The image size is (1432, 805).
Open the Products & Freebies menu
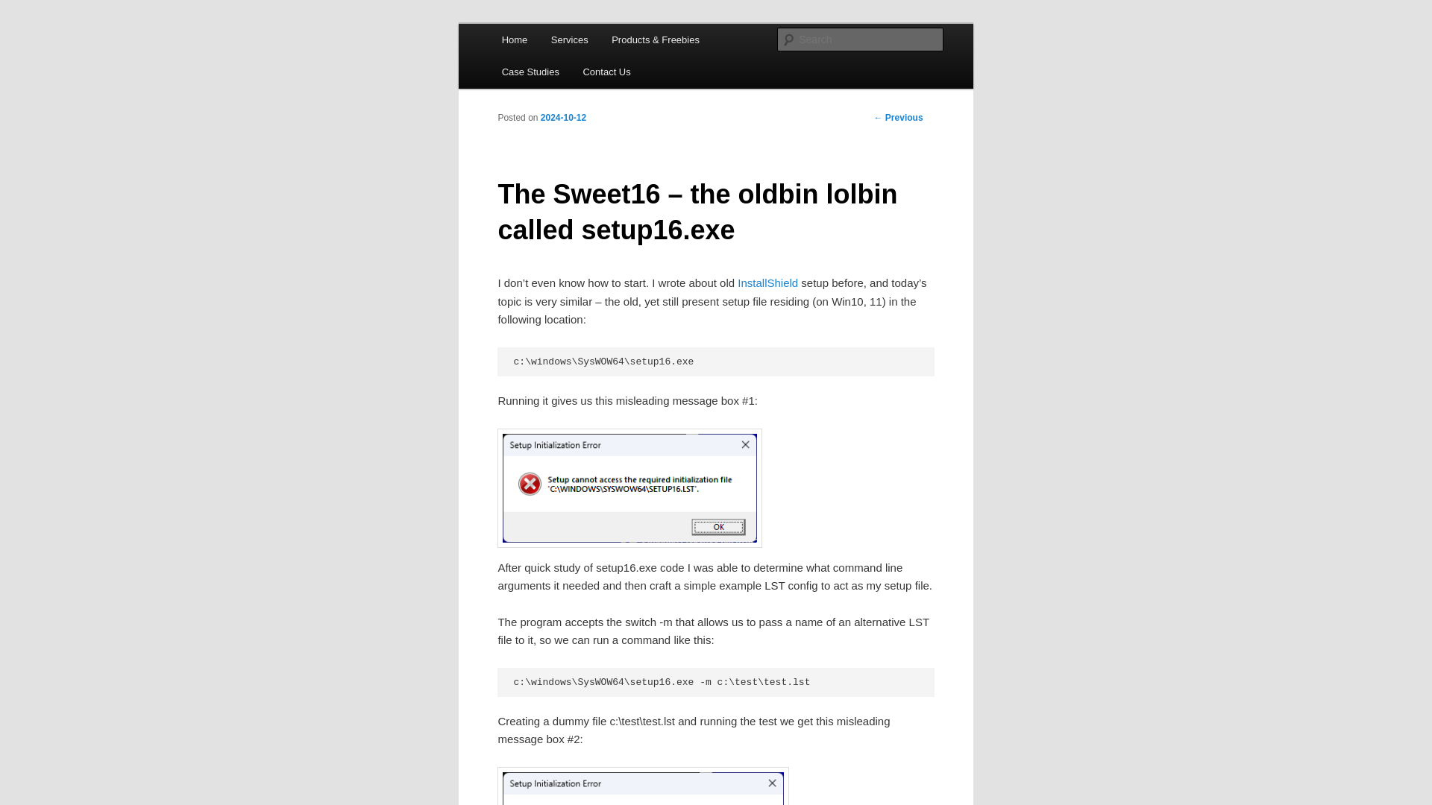pyautogui.click(x=655, y=40)
